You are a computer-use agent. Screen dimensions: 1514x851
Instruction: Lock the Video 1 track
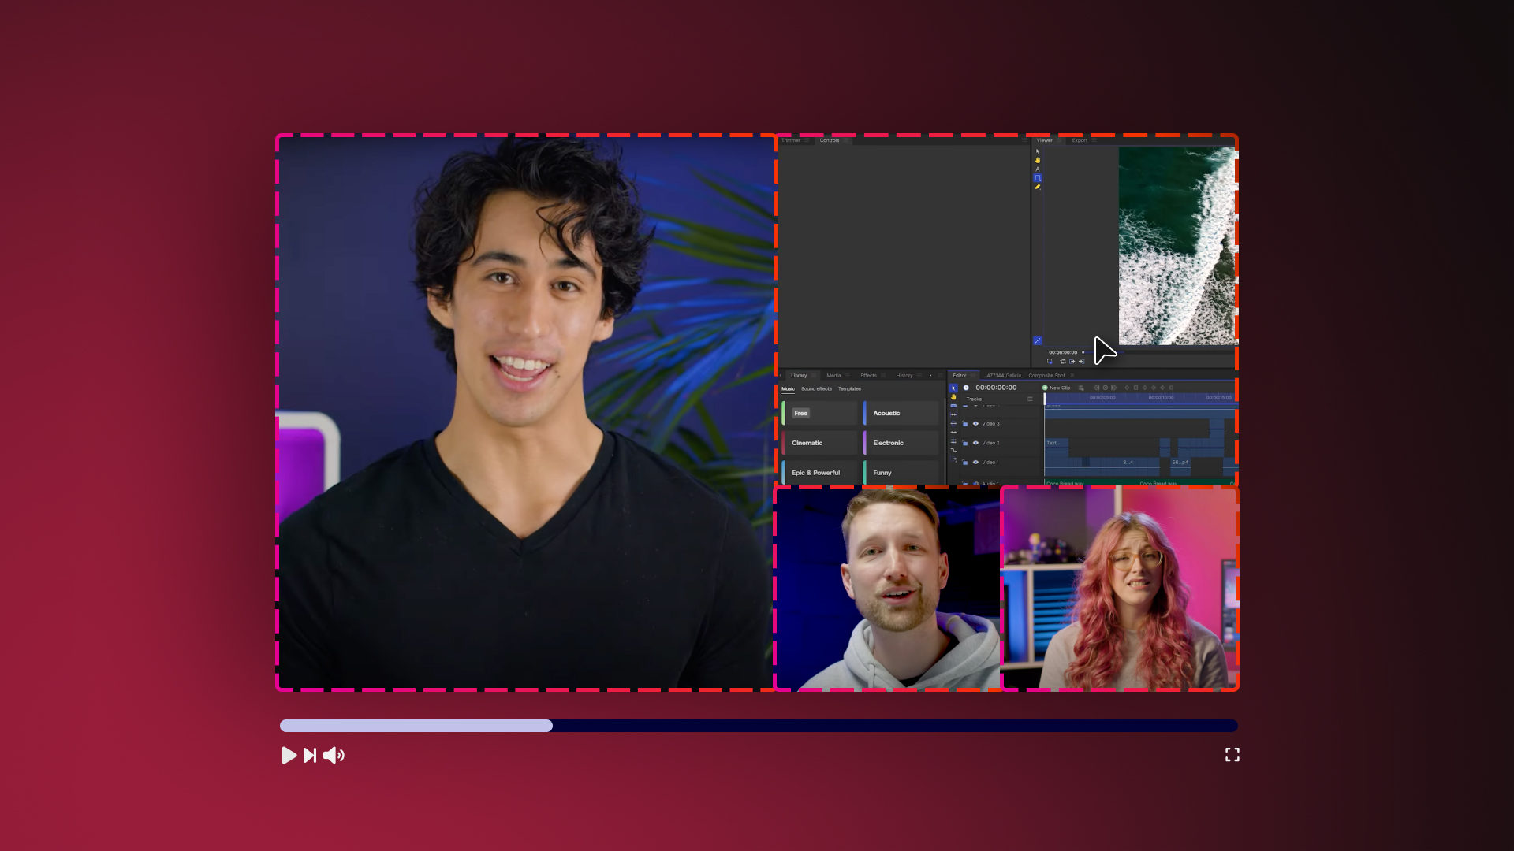pos(965,463)
